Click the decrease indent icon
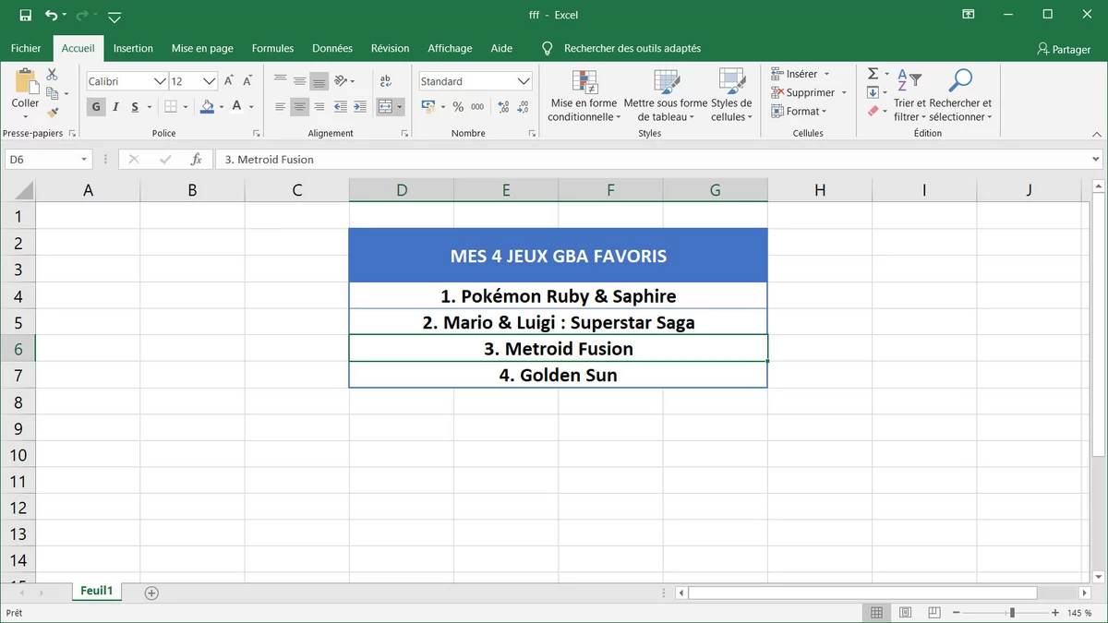1108x623 pixels. (340, 107)
